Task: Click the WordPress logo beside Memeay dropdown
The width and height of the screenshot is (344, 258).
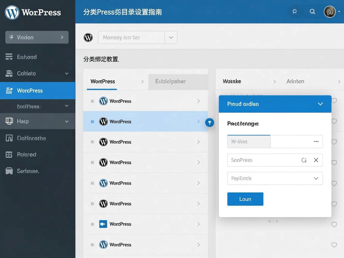Action: (x=88, y=38)
